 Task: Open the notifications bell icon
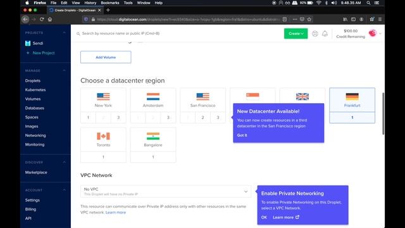coord(325,34)
